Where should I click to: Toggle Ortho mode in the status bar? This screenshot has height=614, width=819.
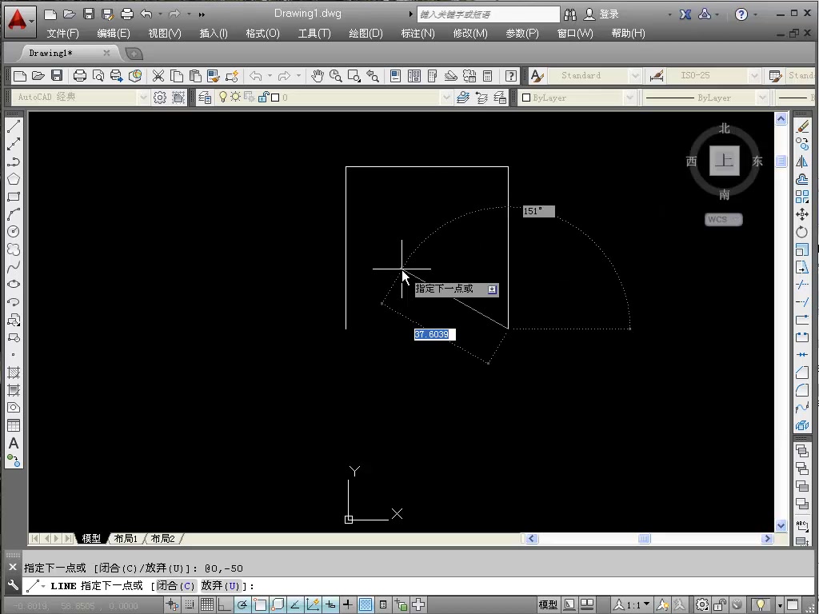[225, 604]
